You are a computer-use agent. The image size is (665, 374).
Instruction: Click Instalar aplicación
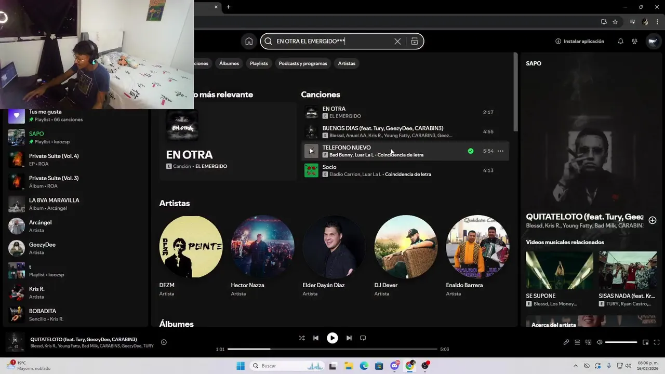point(580,42)
